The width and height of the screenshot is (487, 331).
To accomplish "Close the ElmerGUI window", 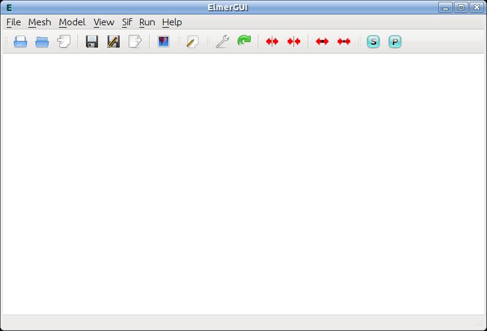I will [477, 7].
